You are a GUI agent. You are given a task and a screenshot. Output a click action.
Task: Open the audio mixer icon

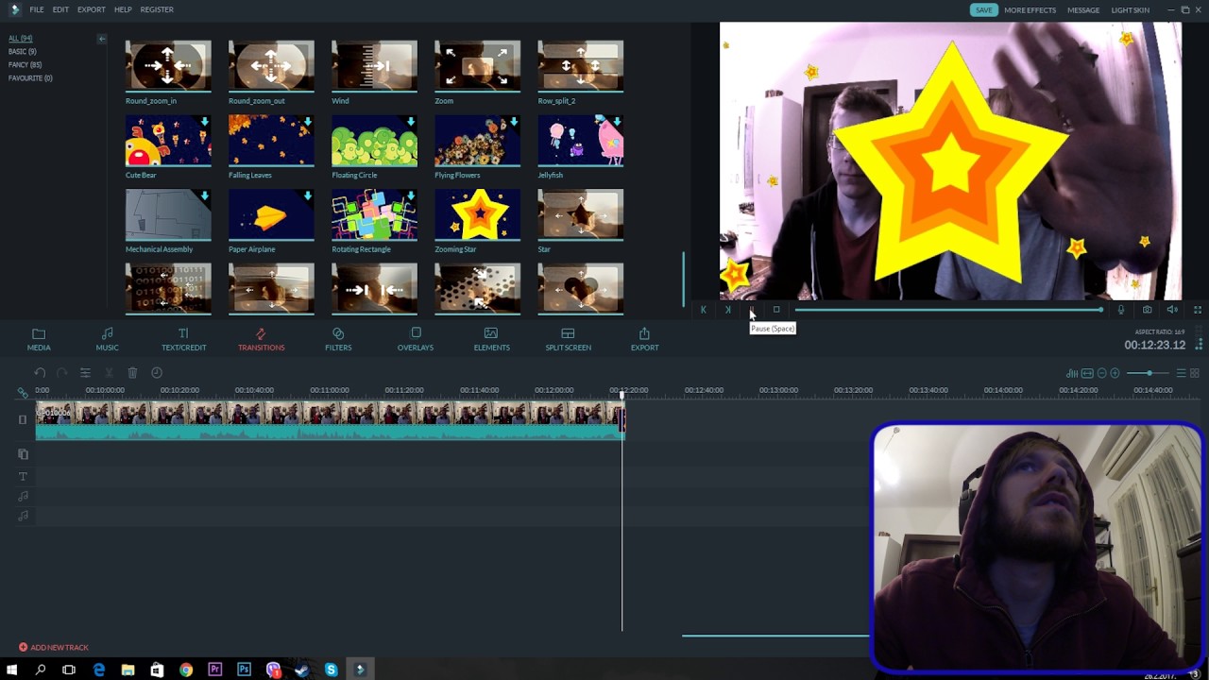pyautogui.click(x=1072, y=373)
